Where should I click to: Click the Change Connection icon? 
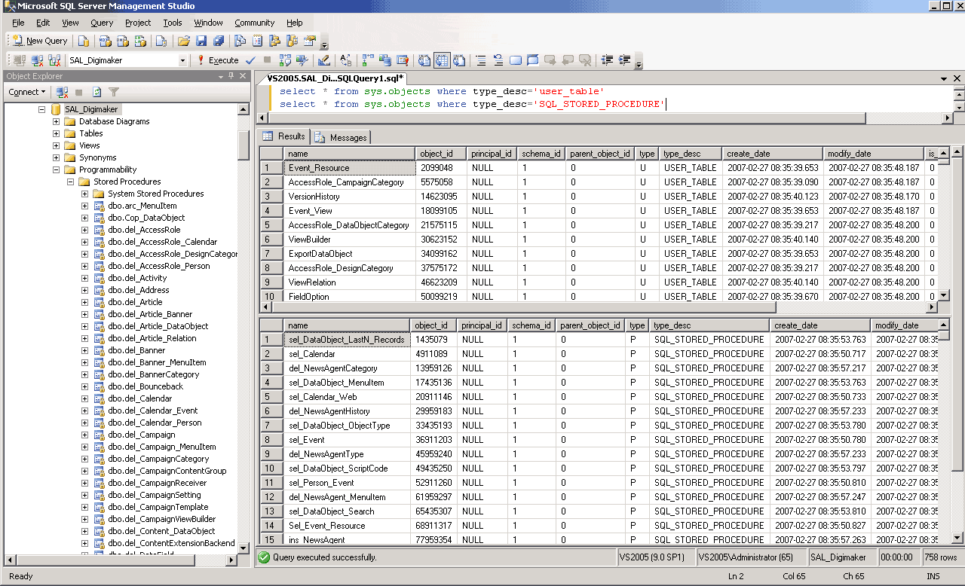(x=54, y=60)
